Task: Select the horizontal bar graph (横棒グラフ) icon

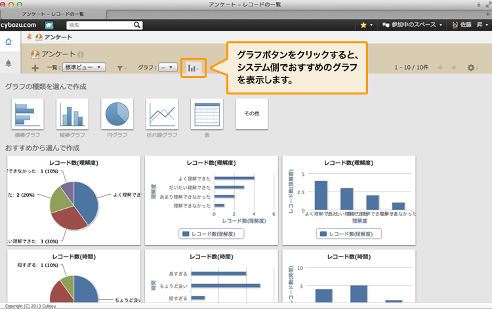Action: click(x=28, y=115)
